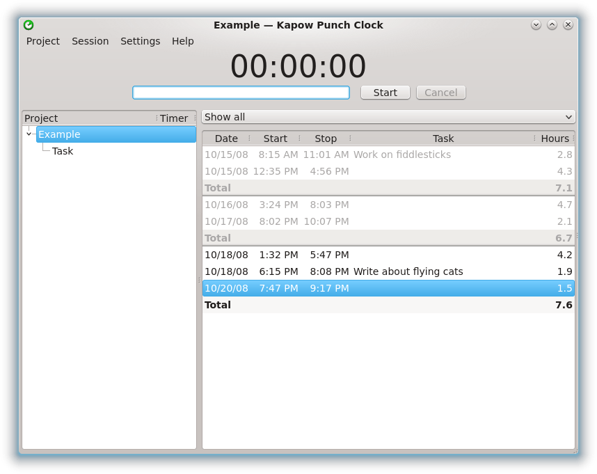Screen dimensions: 597x474
Task: Click the 11:01 AM stop time cell
Action: [x=326, y=155]
